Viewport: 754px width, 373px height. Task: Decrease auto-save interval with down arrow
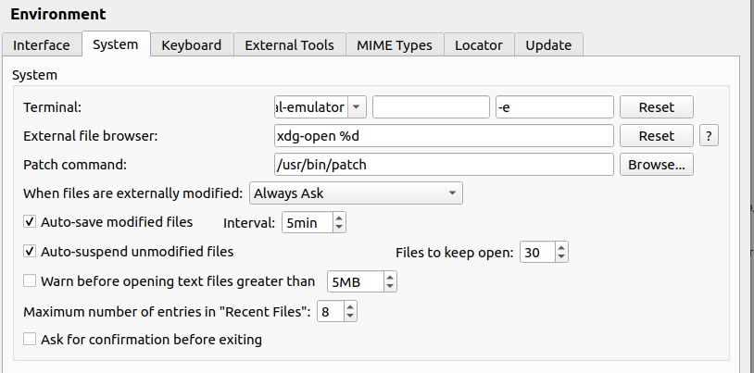point(338,228)
